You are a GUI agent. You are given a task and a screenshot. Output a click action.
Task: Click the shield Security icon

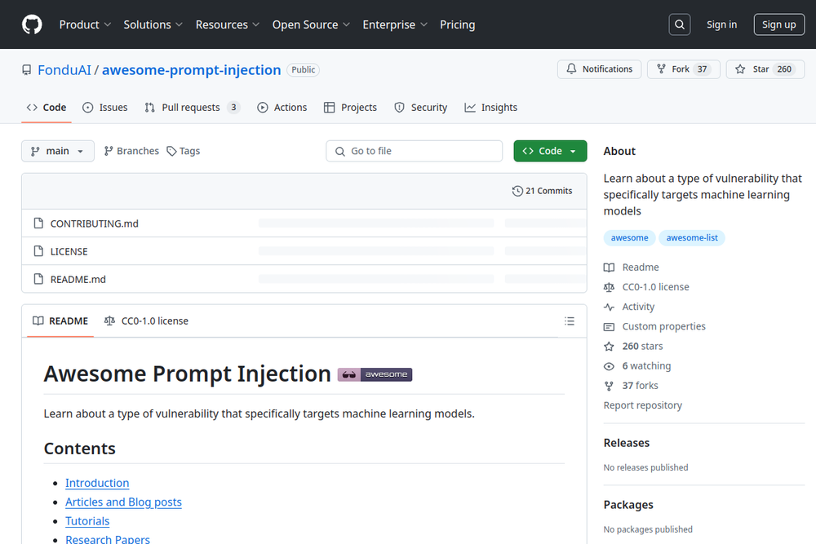(399, 107)
